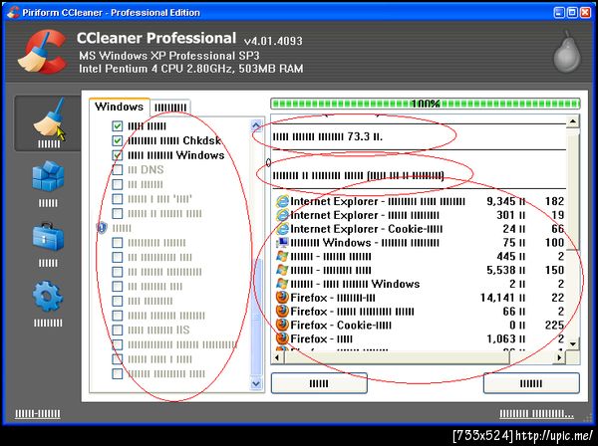Select the Firefox Cookie row showing 225
598x446 pixels.
pos(419,325)
